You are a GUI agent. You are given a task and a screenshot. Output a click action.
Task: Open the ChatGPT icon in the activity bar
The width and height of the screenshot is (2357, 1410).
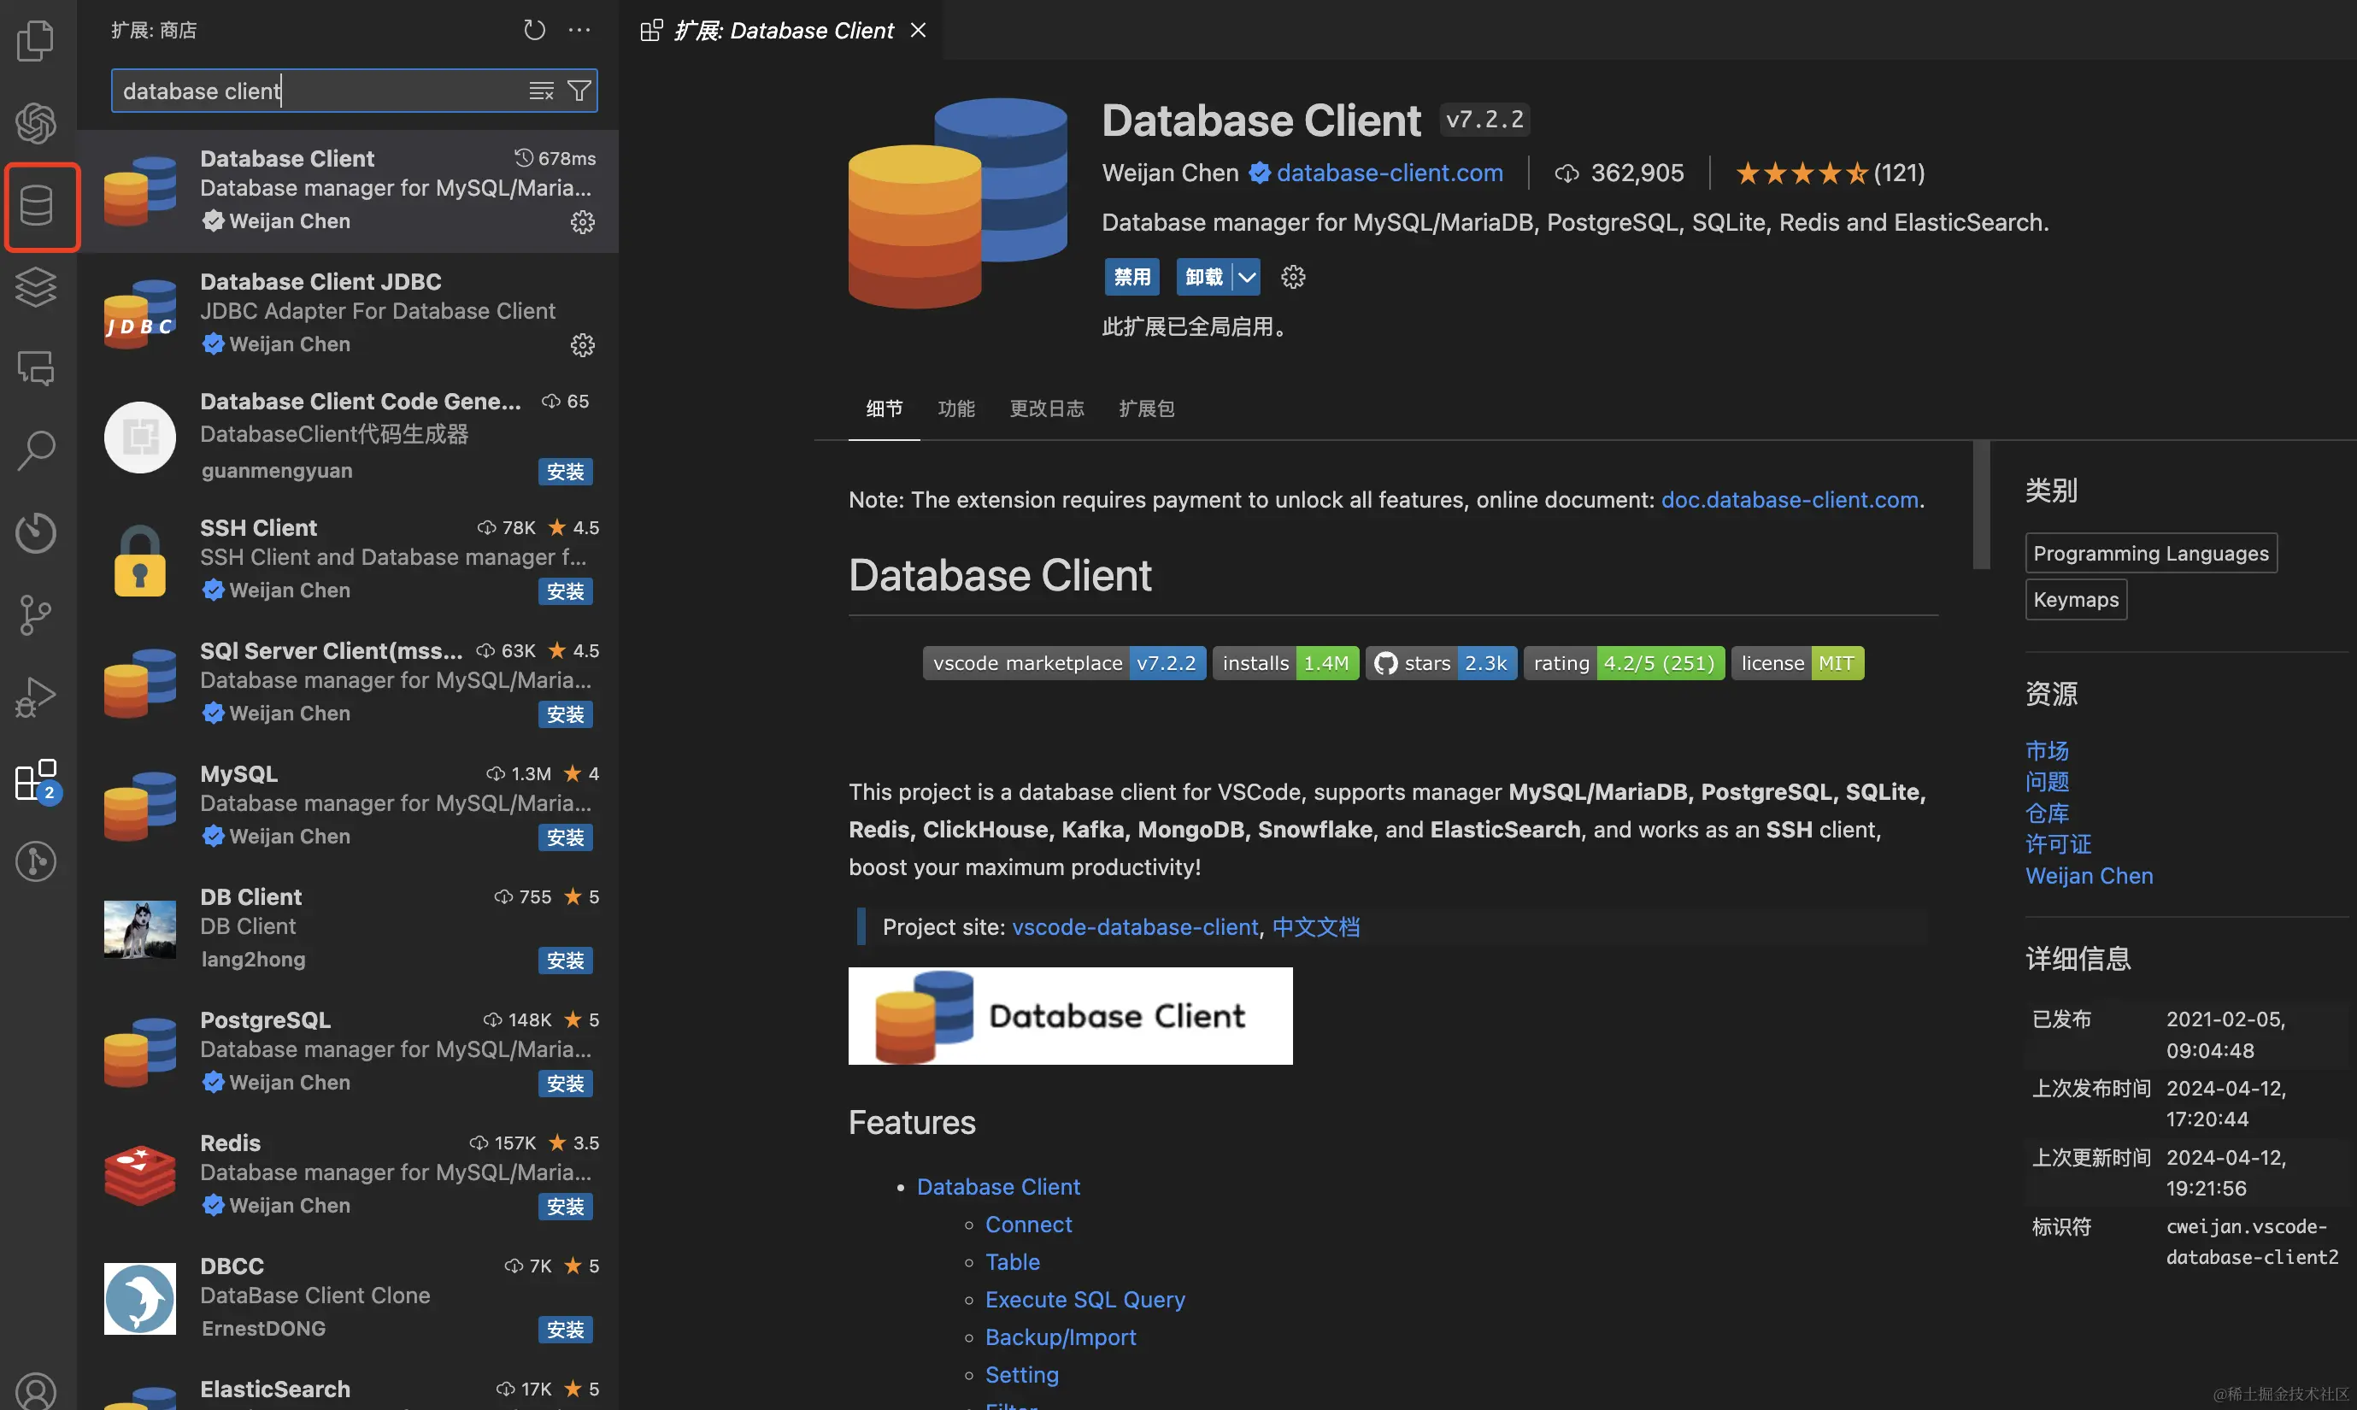coord(36,122)
